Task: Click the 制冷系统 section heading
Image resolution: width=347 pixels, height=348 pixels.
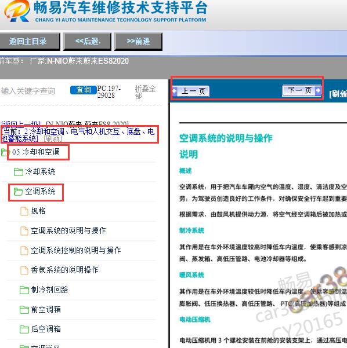Action: [191, 230]
